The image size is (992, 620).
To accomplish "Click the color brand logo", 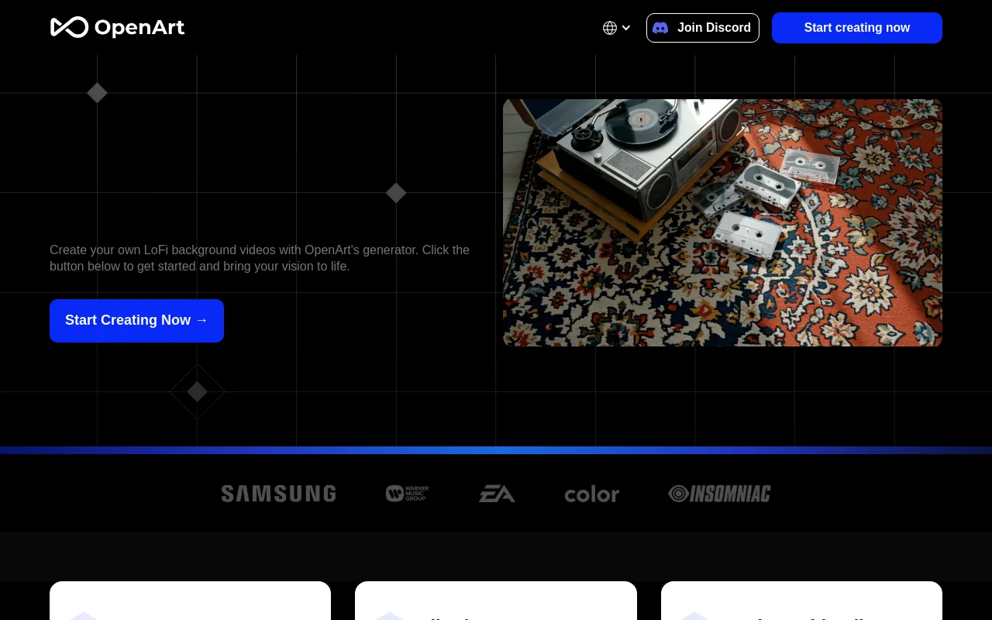I will (x=592, y=494).
